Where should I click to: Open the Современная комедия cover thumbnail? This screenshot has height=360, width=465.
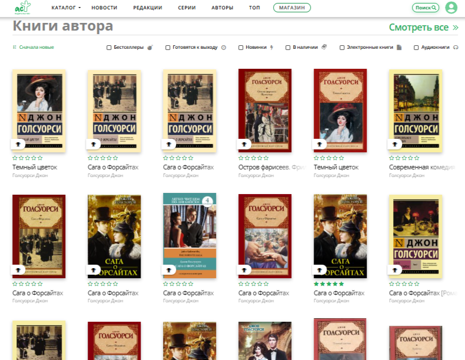pyautogui.click(x=416, y=111)
